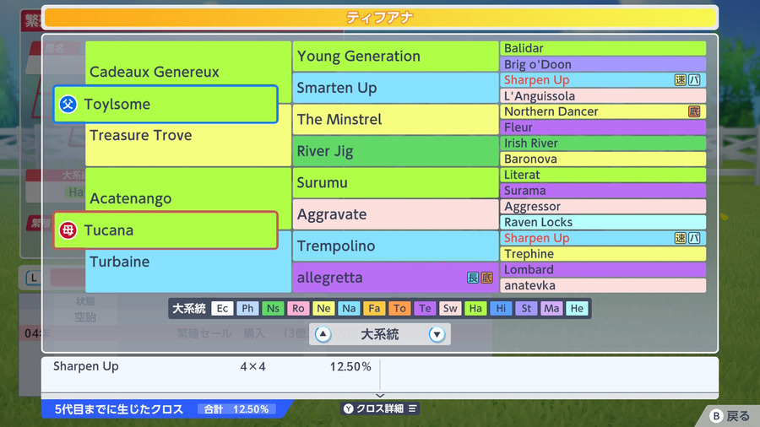Select Lombard in fourth generation
The height and width of the screenshot is (427, 760).
603,270
